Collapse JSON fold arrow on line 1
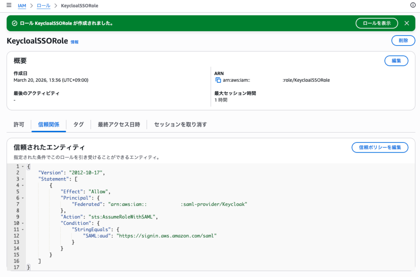Viewport: 420px width, 277px height. tap(22, 166)
